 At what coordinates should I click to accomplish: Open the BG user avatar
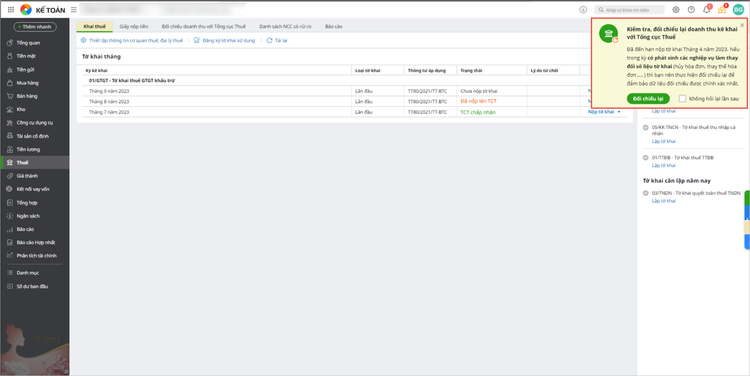coord(738,10)
